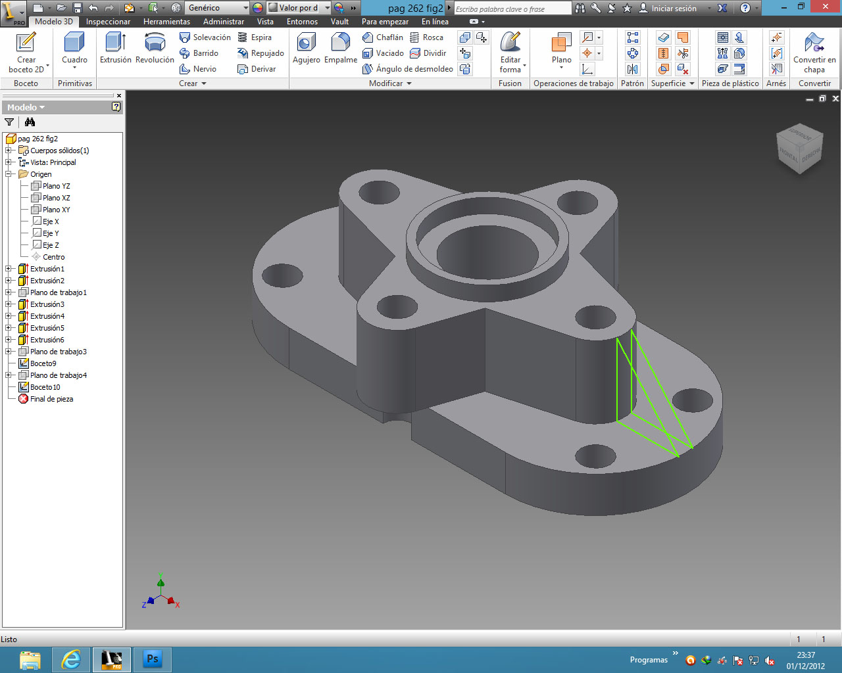The image size is (842, 673).
Task: Select the Espira coil tool
Action: click(255, 37)
